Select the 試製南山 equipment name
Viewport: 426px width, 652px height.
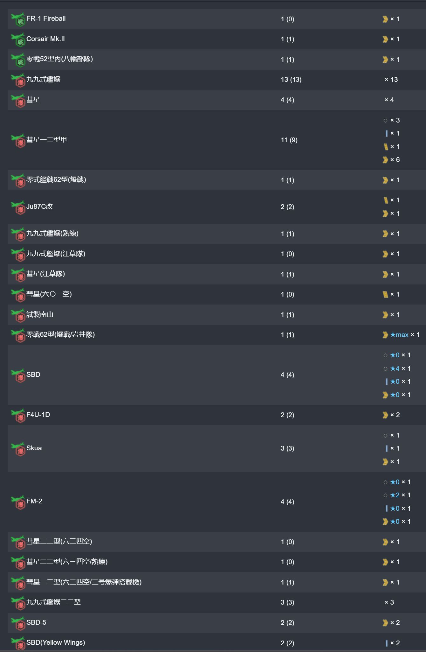coord(40,314)
